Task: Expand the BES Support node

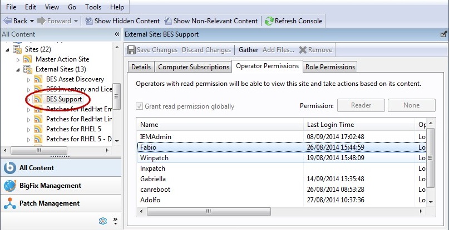Action: point(28,100)
